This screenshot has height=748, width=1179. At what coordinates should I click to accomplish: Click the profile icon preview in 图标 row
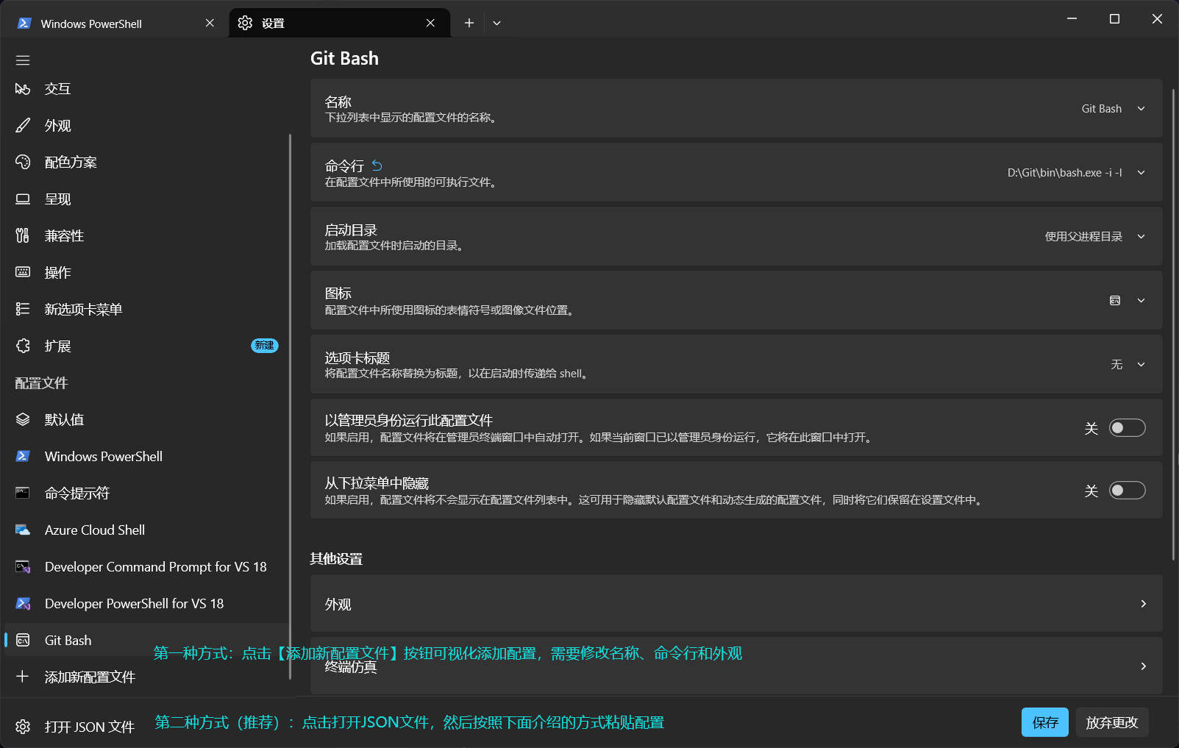pyautogui.click(x=1115, y=300)
